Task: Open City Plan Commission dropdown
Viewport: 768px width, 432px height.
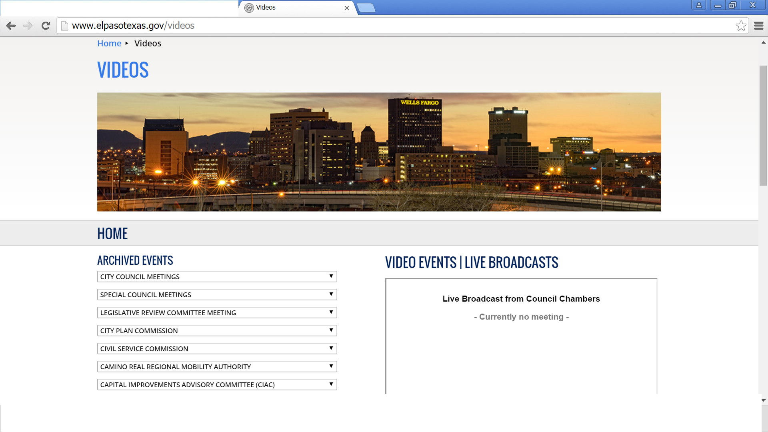Action: 217,331
